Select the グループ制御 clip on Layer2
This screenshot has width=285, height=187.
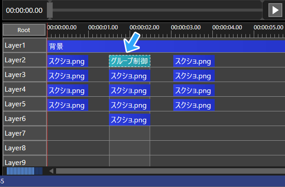coord(130,60)
